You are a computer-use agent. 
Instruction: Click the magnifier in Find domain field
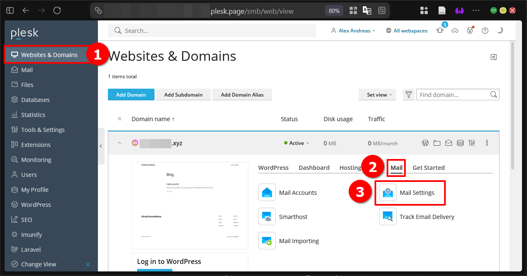[494, 94]
